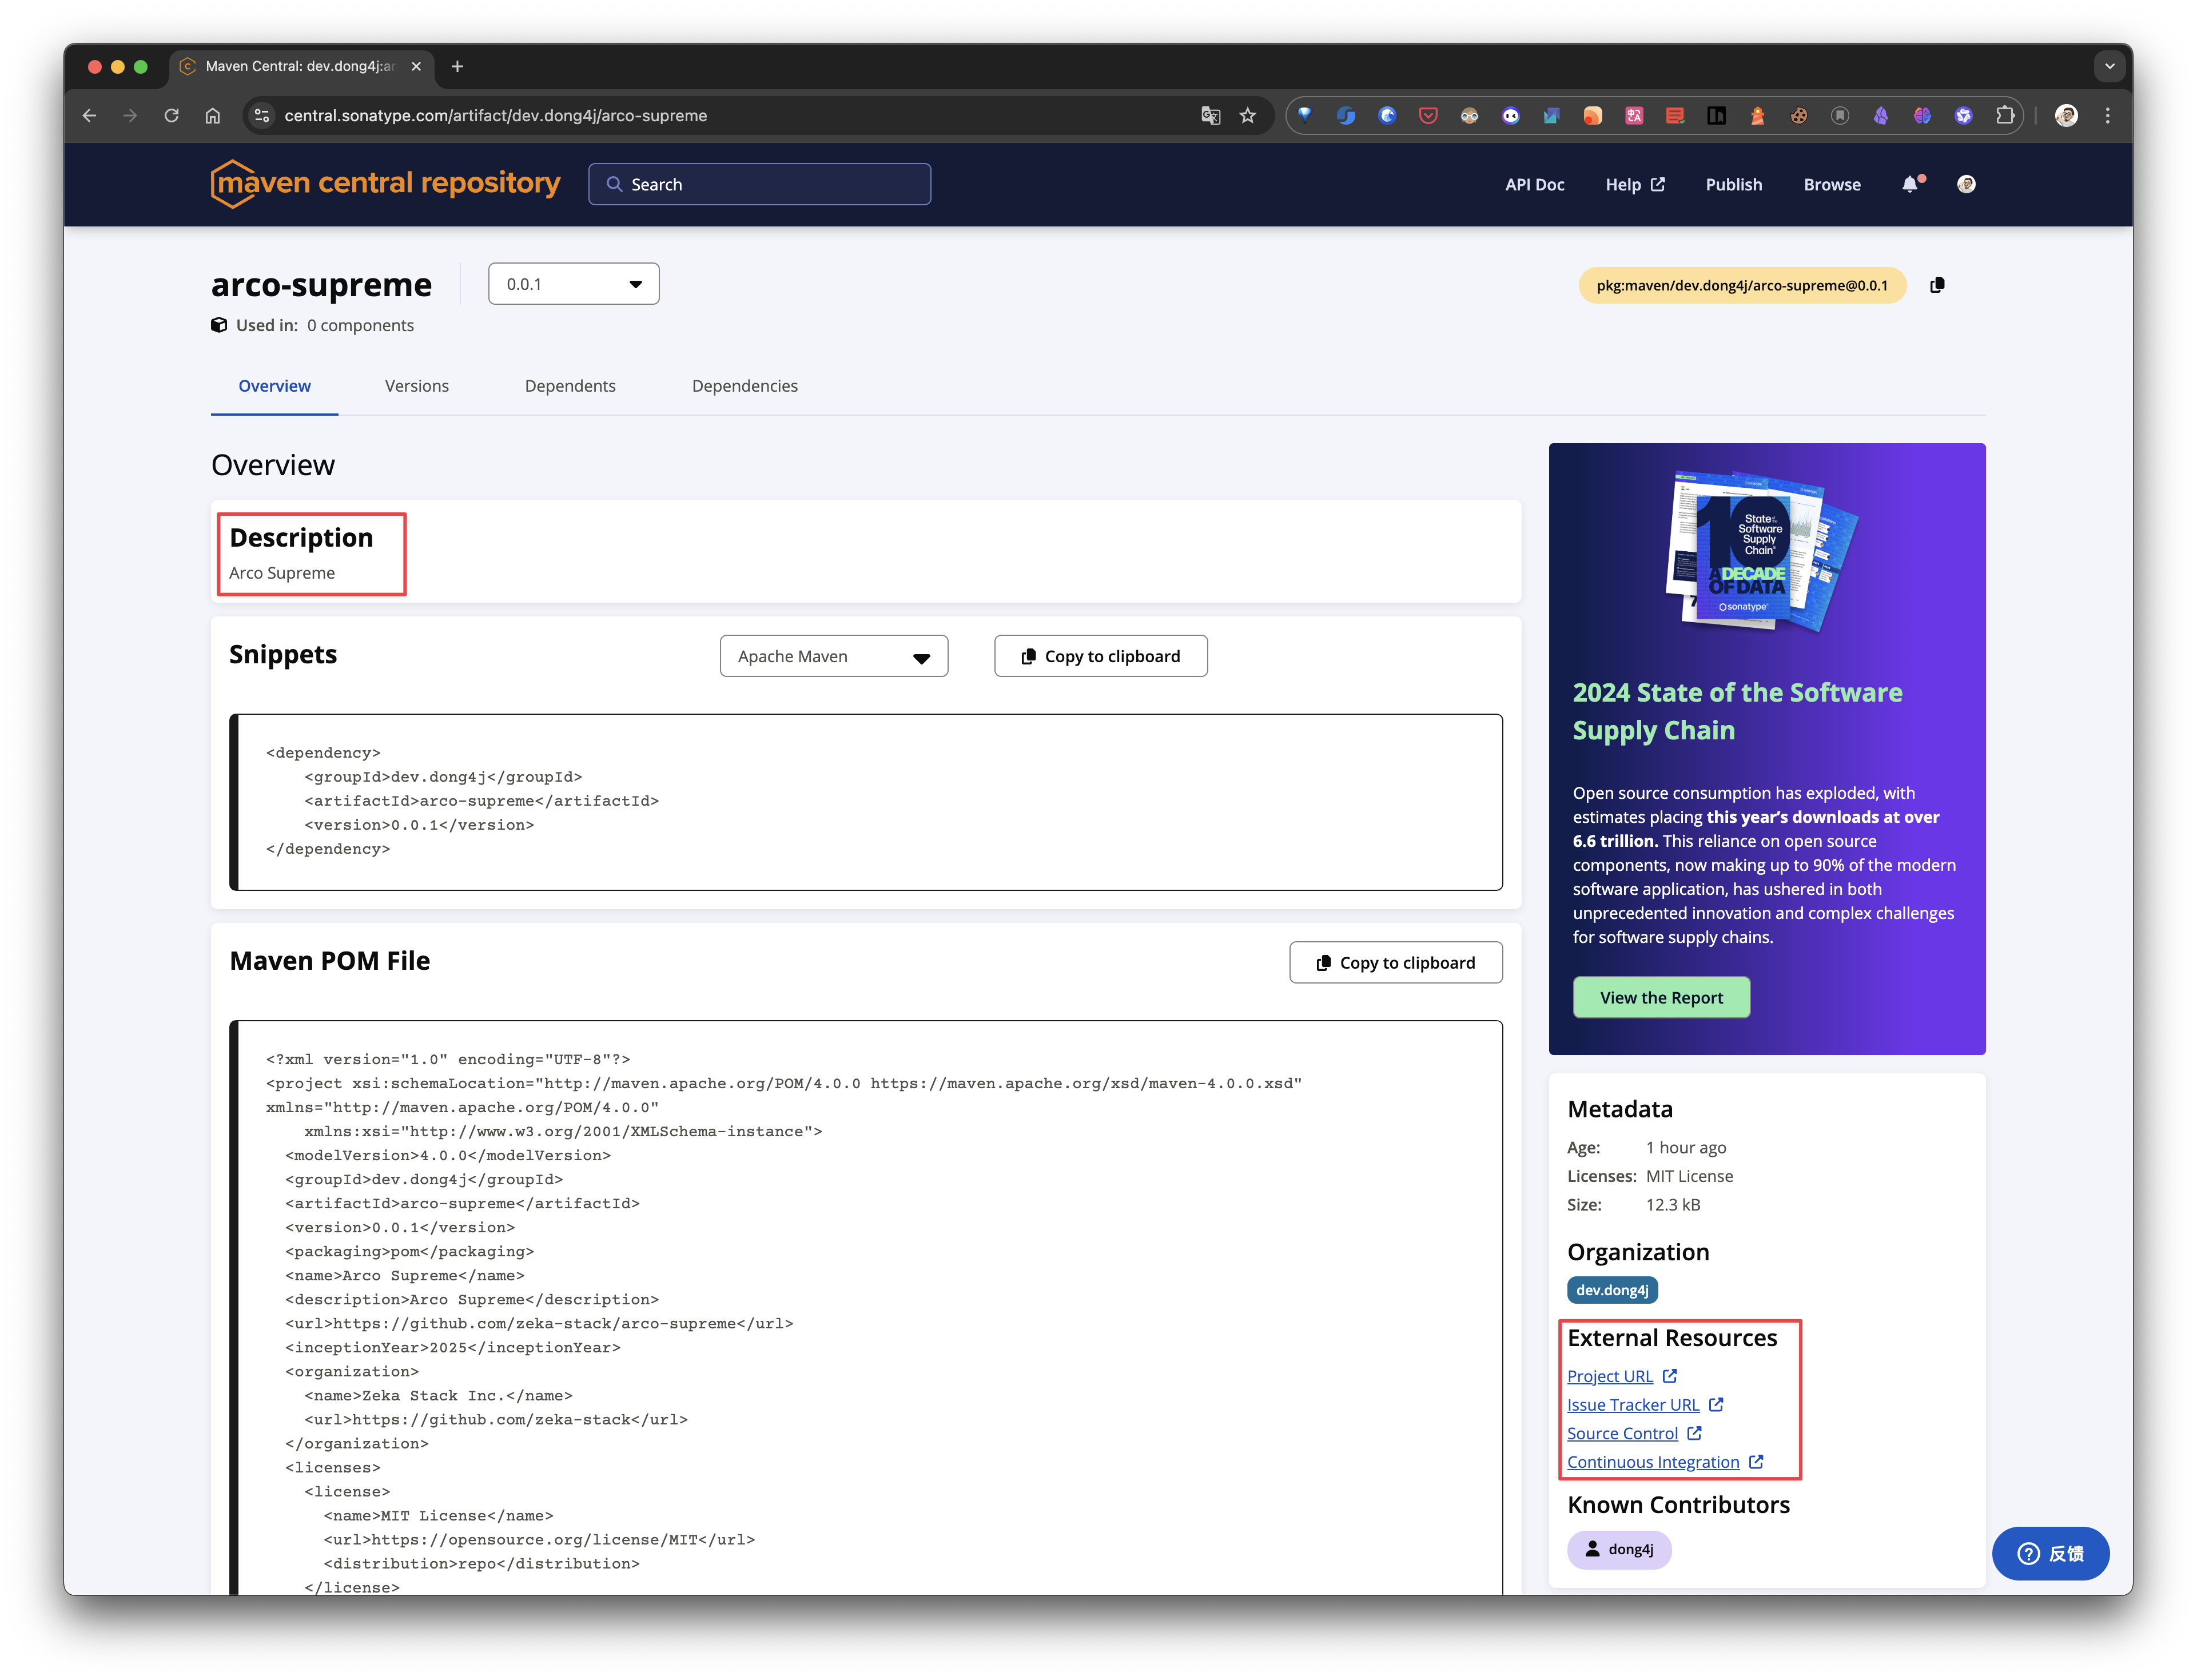The image size is (2197, 1680).
Task: Open the Apache Maven snippet type dropdown
Action: 834,656
